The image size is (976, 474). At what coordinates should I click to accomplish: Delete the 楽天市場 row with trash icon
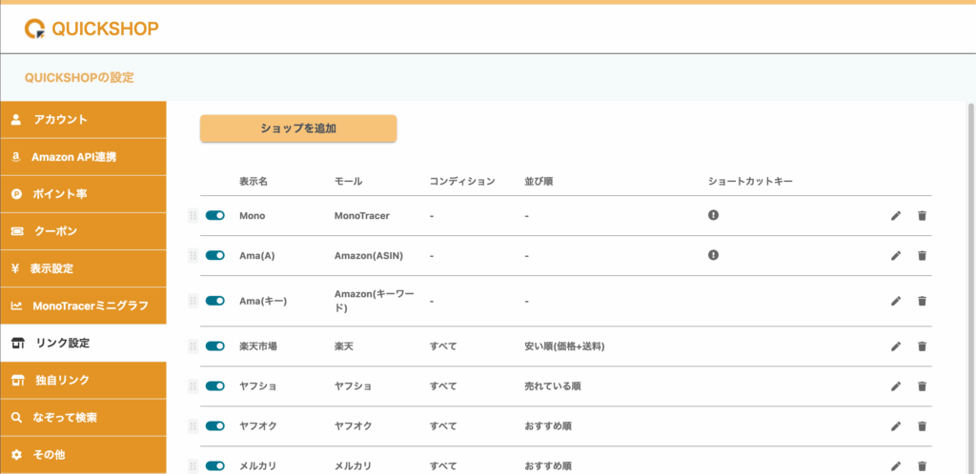point(922,346)
